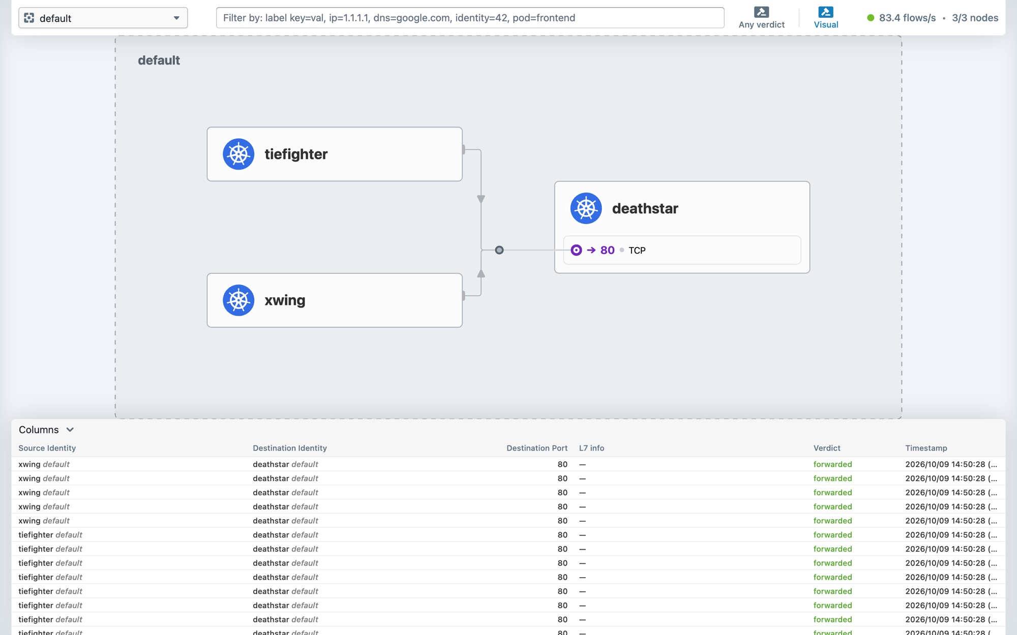Click the Destination Port column header
This screenshot has height=635, width=1017.
[x=537, y=448]
